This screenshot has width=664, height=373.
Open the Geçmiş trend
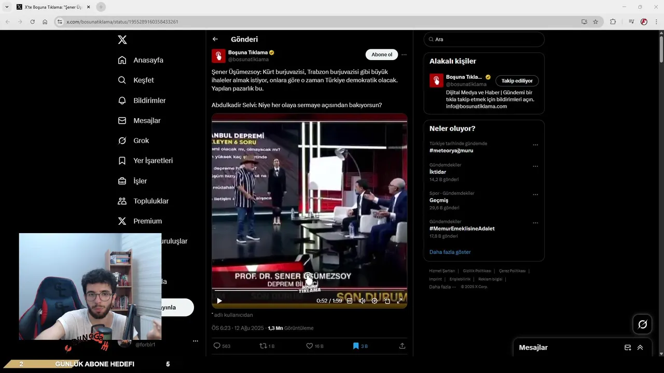coord(439,200)
